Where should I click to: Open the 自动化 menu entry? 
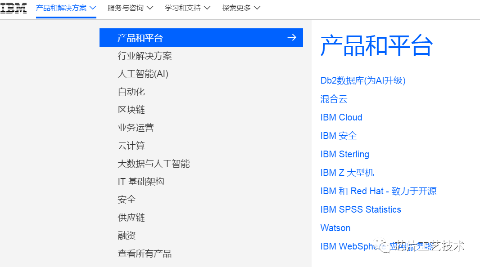[x=131, y=92]
